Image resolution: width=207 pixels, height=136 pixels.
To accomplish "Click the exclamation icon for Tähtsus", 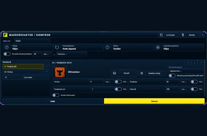I will tap(107, 48).
